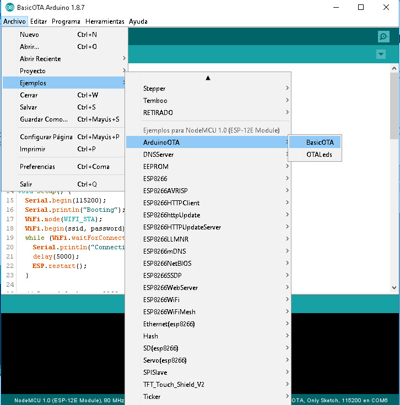
Task: Click the editor vertical scrollbar thumb
Action: tap(394, 106)
